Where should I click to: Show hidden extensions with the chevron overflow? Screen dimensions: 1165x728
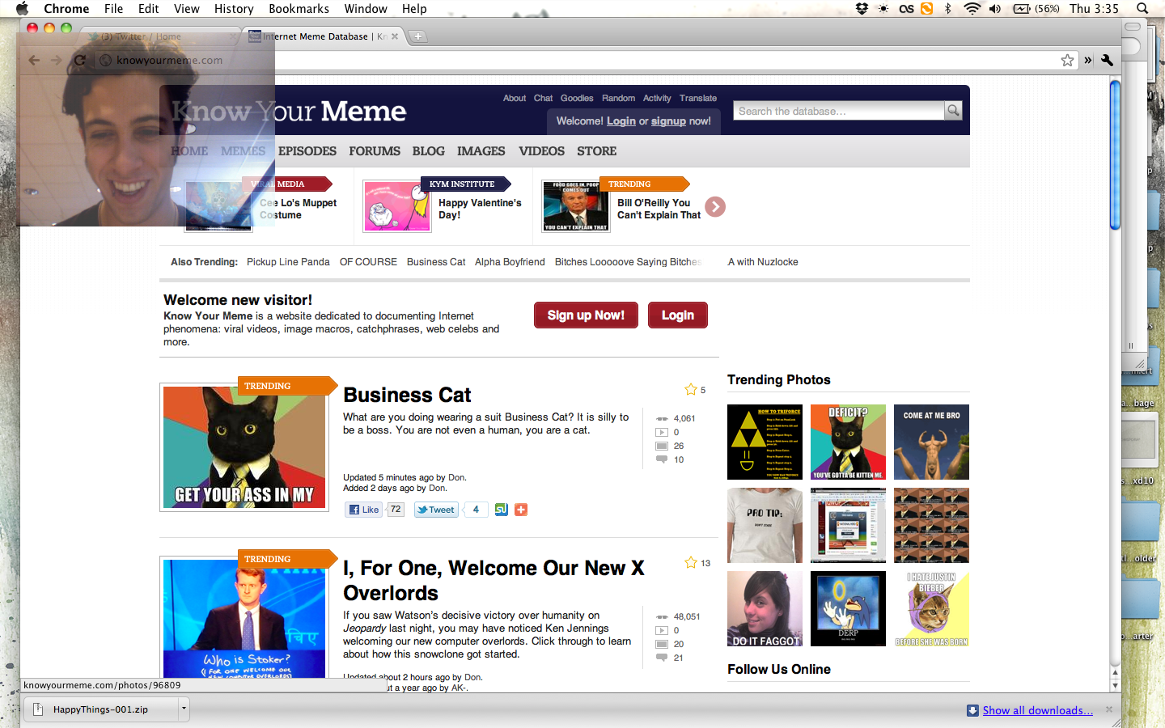click(x=1088, y=60)
